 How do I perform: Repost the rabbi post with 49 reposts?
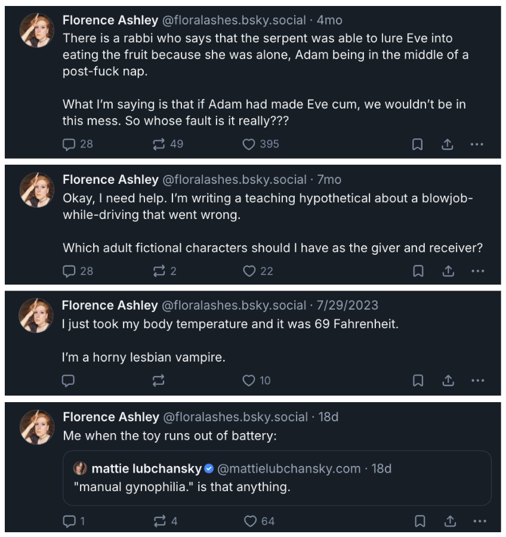[x=168, y=144]
